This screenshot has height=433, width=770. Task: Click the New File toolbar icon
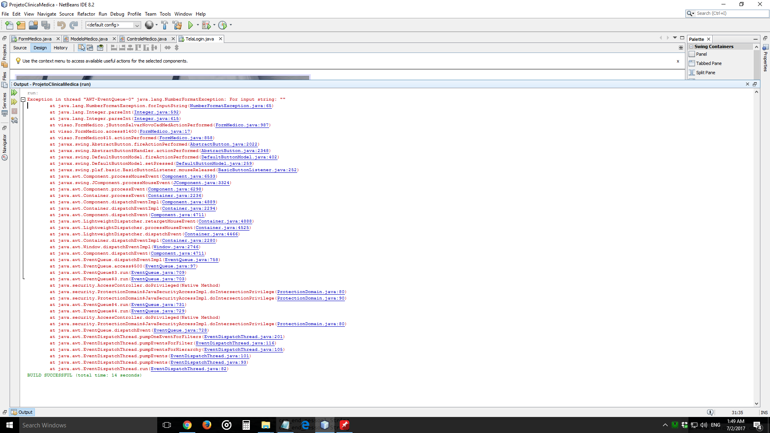(9, 25)
